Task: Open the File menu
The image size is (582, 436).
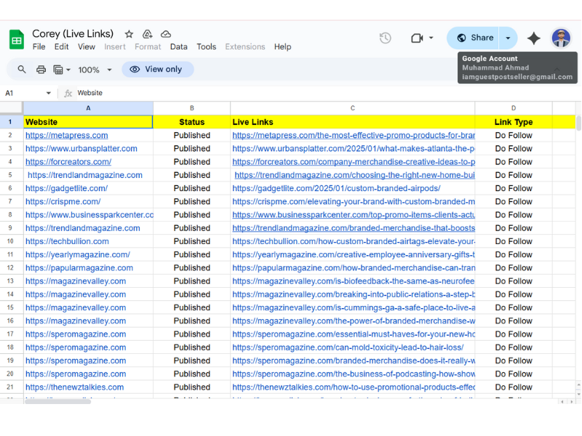Action: [39, 47]
